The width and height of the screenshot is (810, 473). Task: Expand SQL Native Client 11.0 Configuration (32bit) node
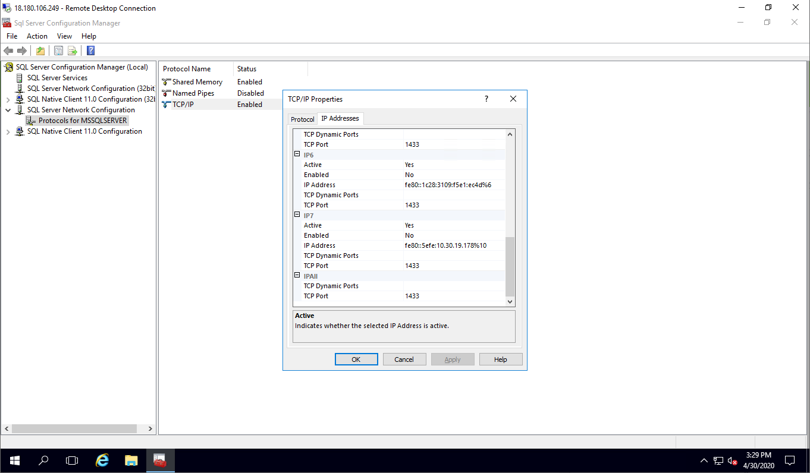click(8, 99)
